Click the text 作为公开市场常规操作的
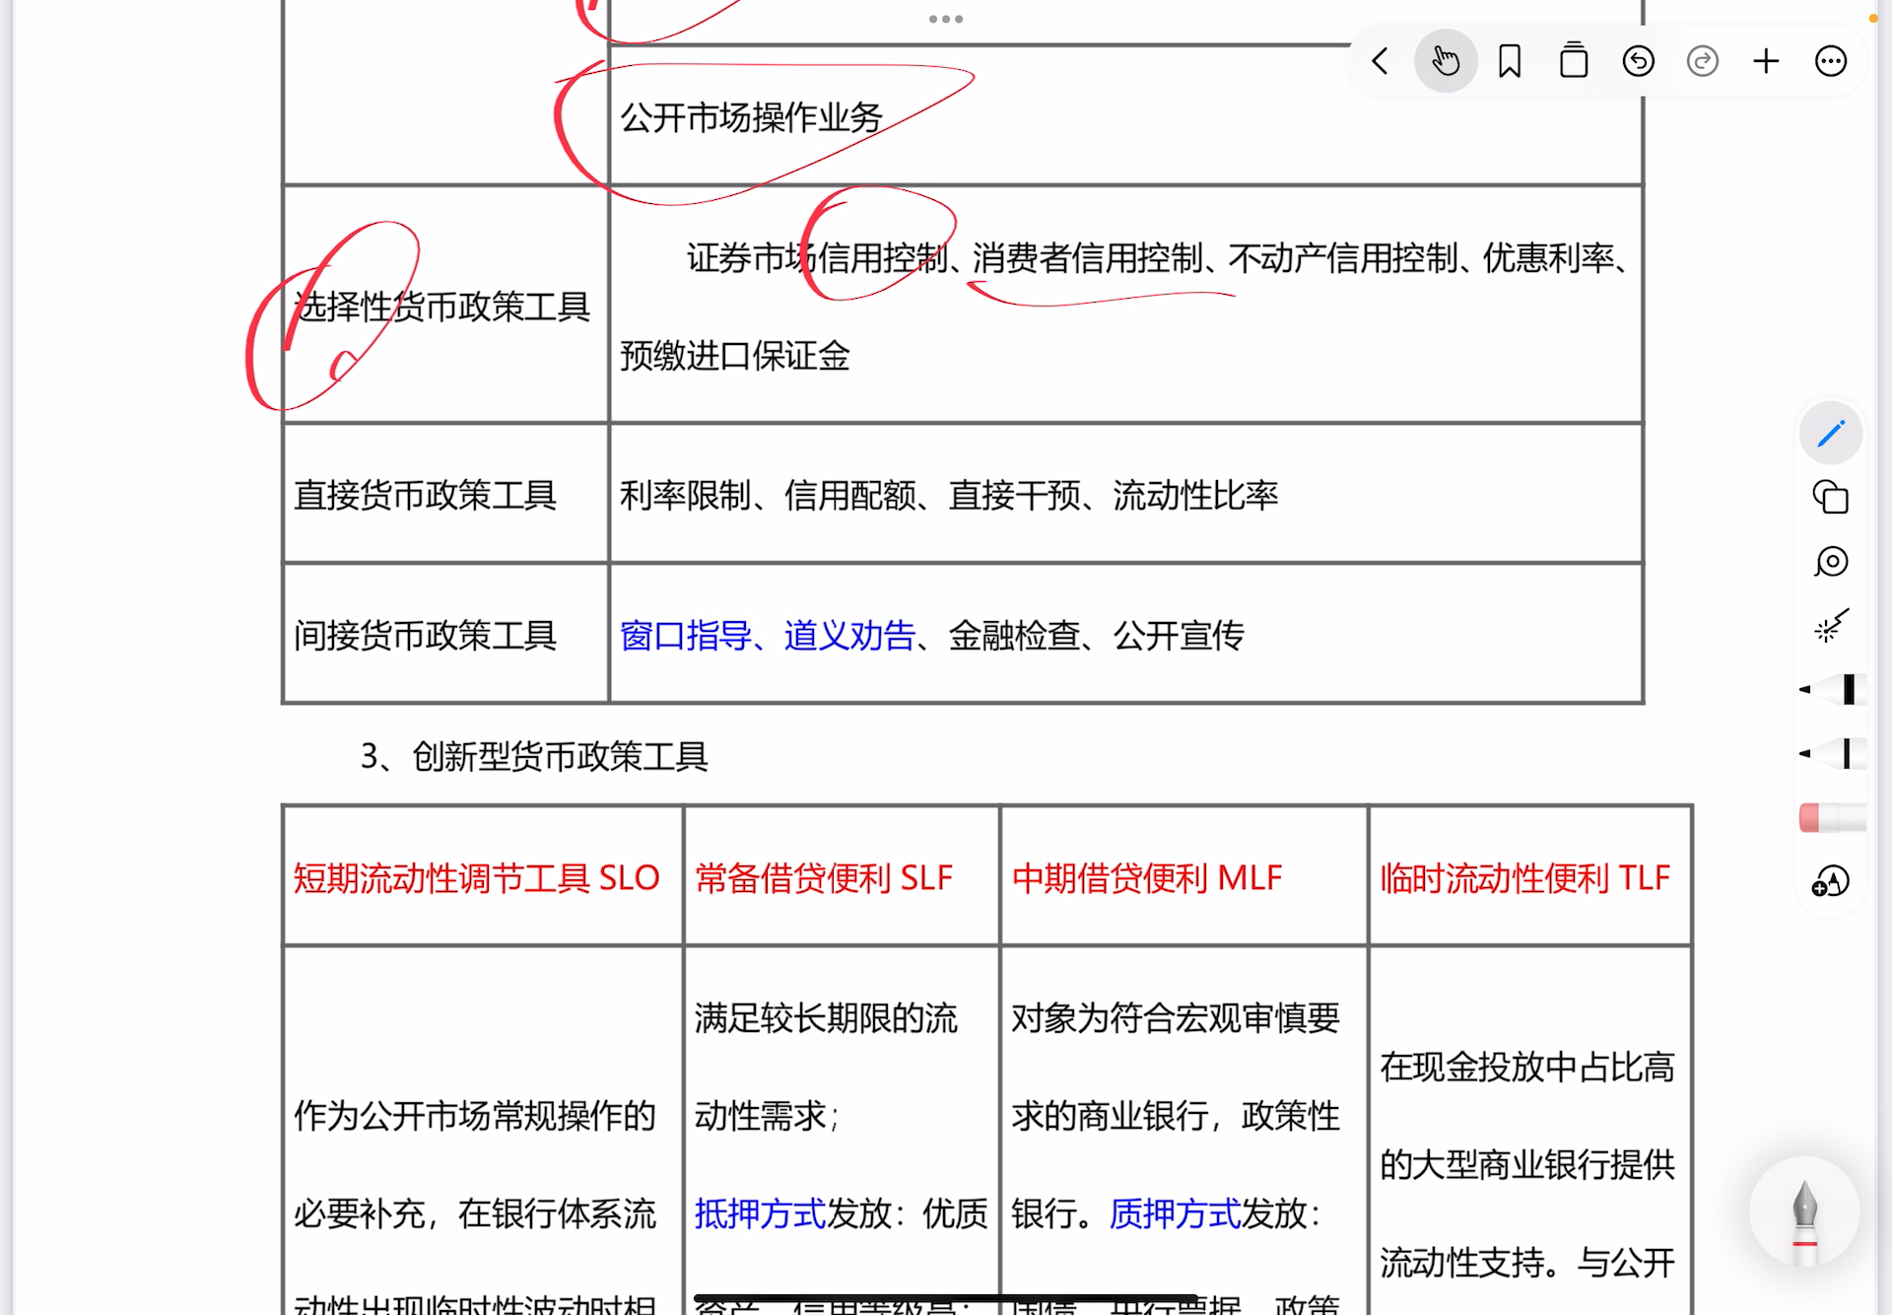Image resolution: width=1892 pixels, height=1315 pixels. [x=475, y=1116]
